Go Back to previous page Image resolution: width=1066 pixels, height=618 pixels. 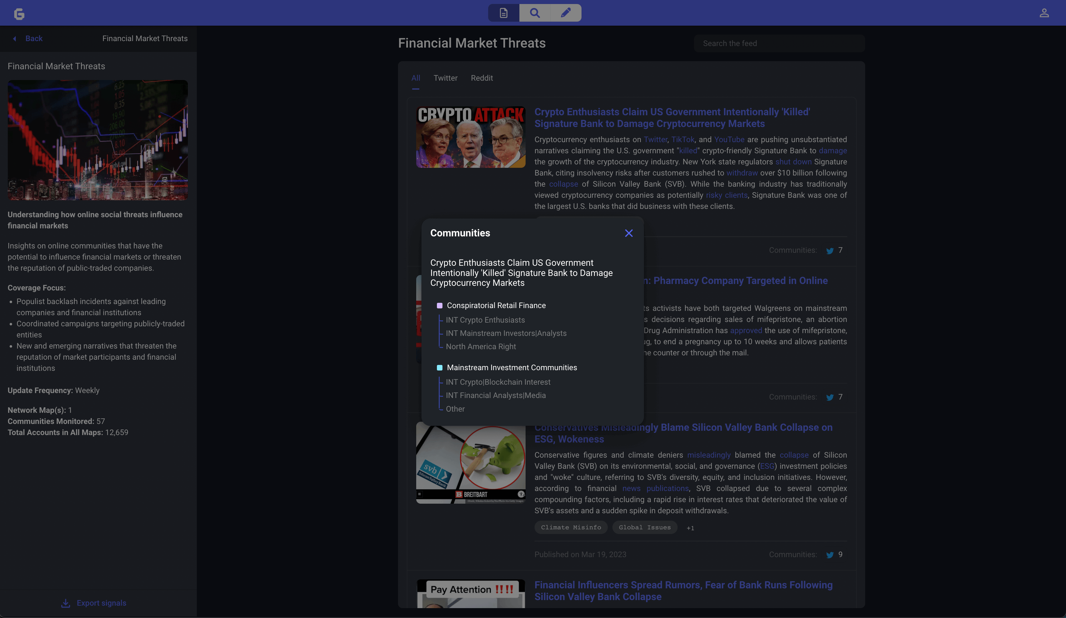[34, 39]
